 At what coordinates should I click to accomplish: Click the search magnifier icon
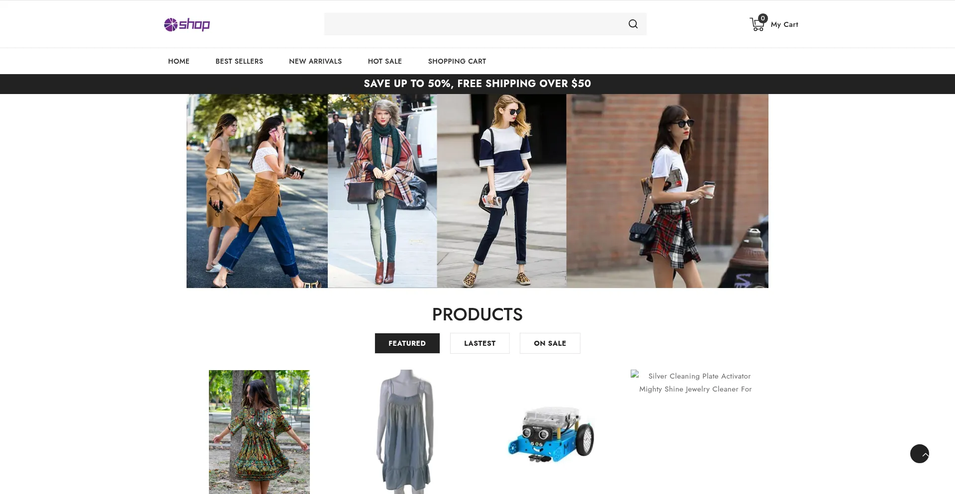click(x=633, y=24)
